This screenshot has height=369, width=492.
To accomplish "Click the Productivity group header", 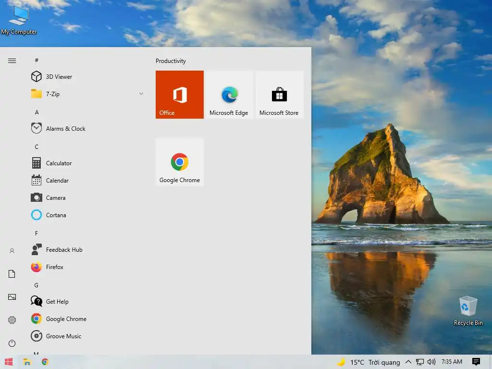I will (171, 61).
